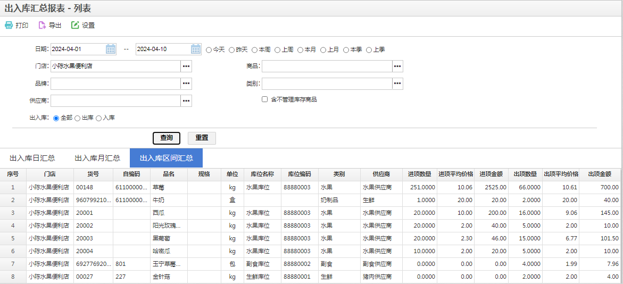This screenshot has height=284, width=623.
Task: Click the 生鲜库位 location cell
Action: [262, 277]
